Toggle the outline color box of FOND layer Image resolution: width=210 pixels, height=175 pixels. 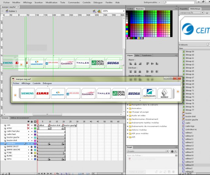pyautogui.click(x=35, y=153)
